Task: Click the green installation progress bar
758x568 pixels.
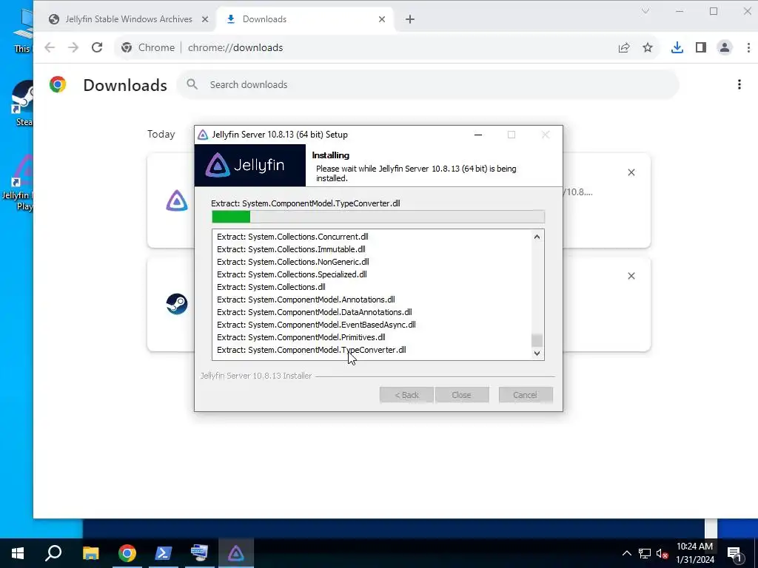Action: click(378, 217)
